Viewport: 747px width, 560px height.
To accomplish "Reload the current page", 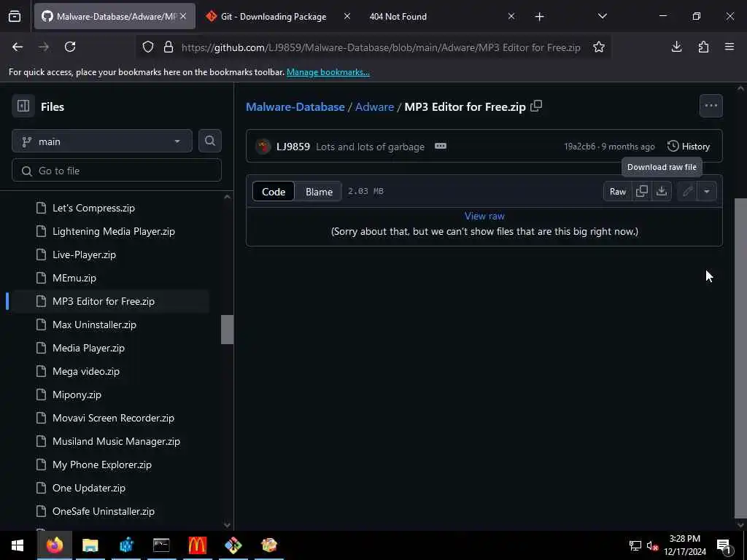I will (70, 47).
